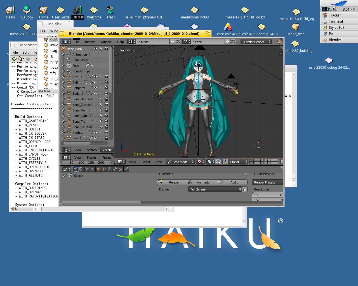Click the Blender logo splash icon

point(279,42)
